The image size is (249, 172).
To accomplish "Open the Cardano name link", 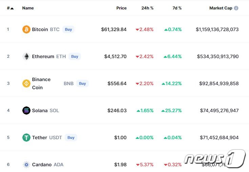I will pyautogui.click(x=42, y=165).
